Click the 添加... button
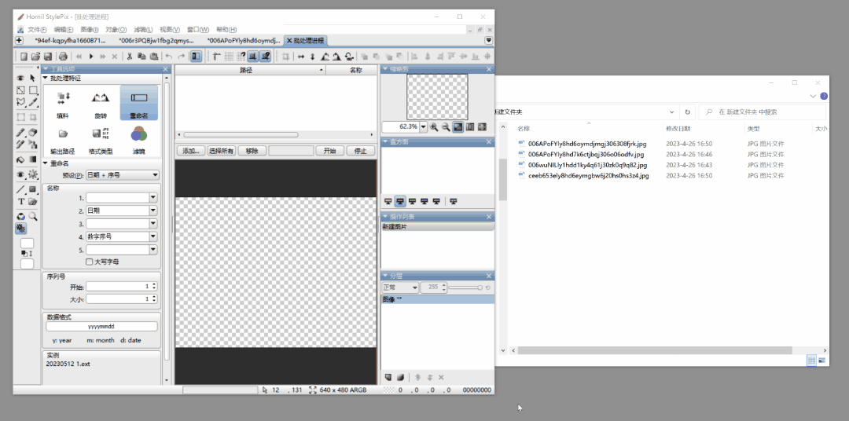Image resolution: width=849 pixels, height=421 pixels. click(191, 151)
